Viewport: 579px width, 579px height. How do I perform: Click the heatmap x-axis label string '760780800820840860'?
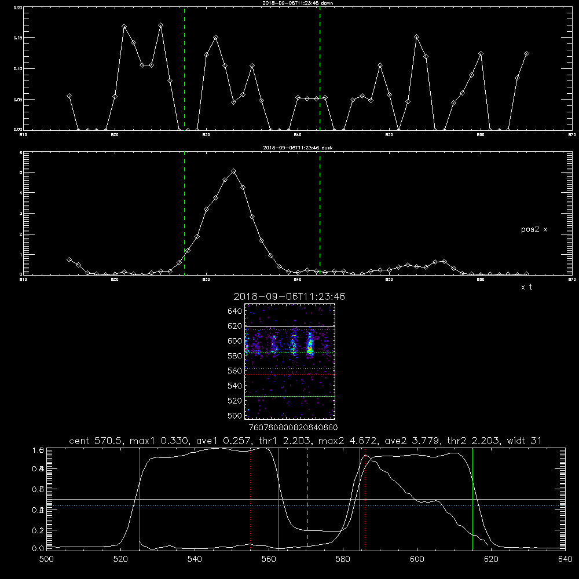coord(293,427)
